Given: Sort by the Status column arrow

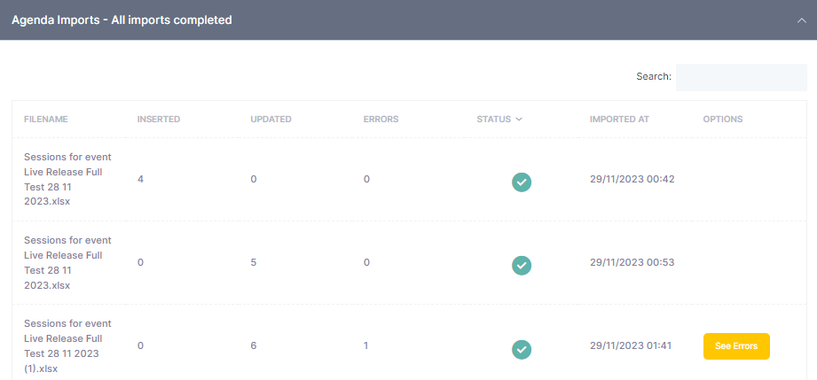Looking at the screenshot, I should point(518,120).
